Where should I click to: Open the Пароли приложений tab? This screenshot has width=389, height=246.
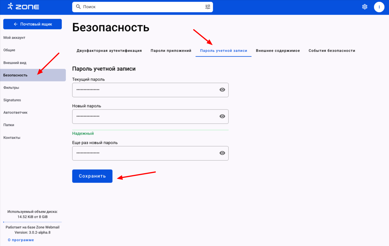click(x=171, y=51)
